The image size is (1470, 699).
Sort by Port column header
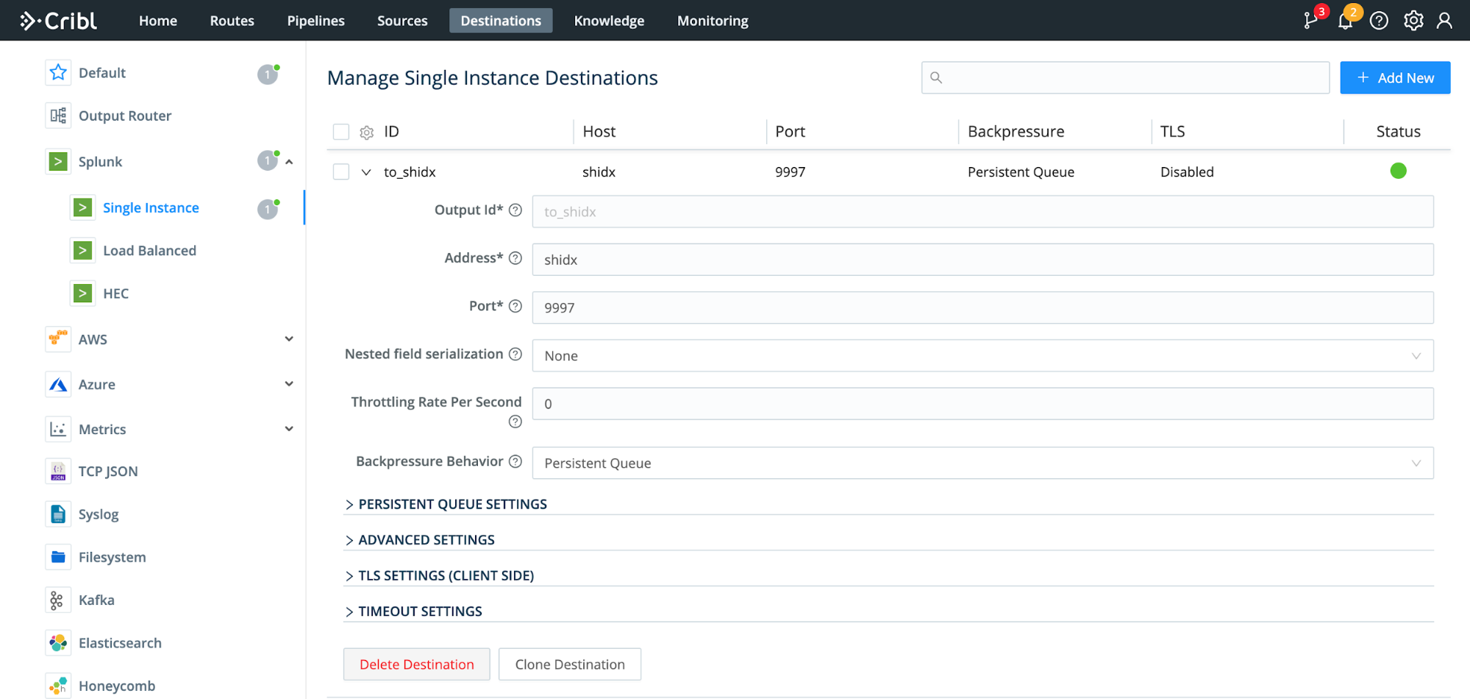click(x=790, y=131)
